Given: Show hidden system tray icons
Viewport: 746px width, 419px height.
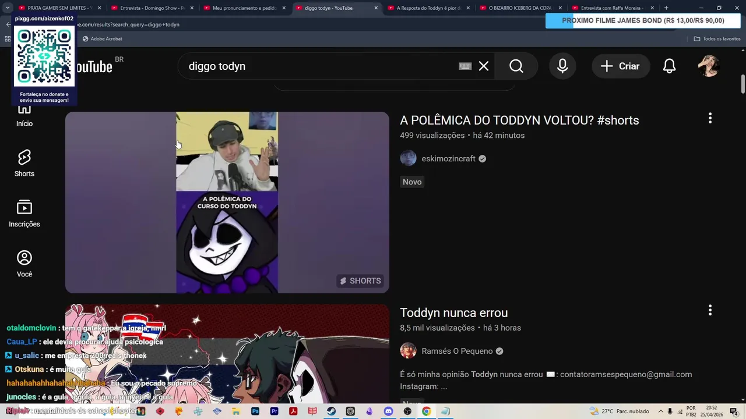Looking at the screenshot, I should coord(660,411).
